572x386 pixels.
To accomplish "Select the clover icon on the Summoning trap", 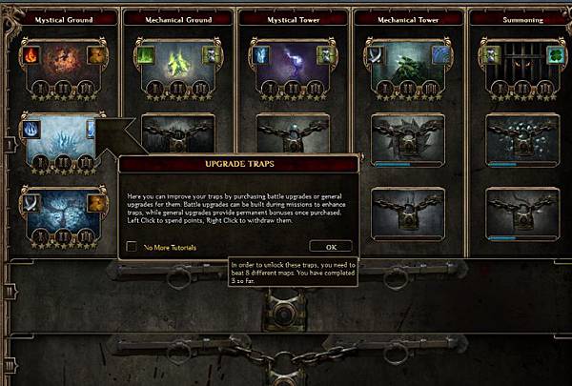I will point(555,55).
